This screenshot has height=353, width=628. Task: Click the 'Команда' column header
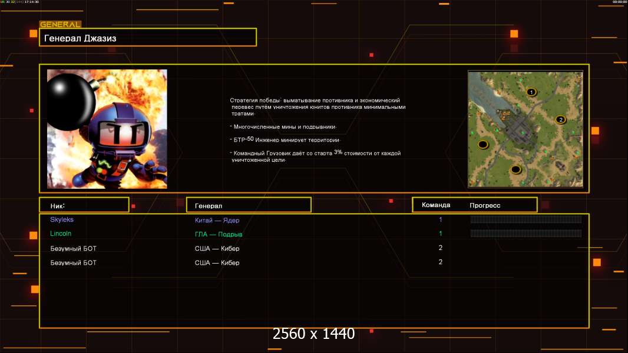click(436, 205)
